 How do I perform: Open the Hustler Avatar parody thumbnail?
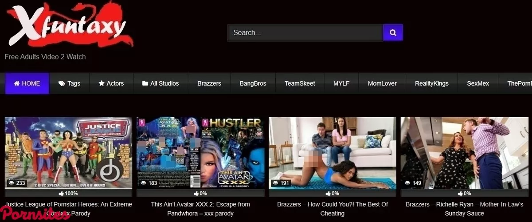pyautogui.click(x=200, y=153)
